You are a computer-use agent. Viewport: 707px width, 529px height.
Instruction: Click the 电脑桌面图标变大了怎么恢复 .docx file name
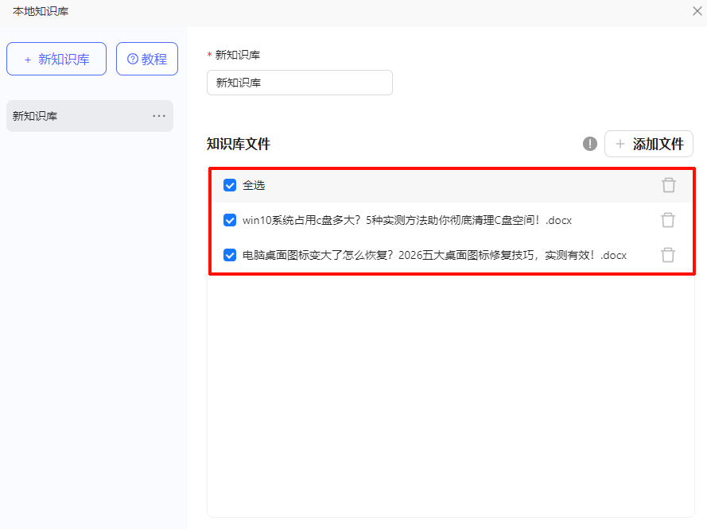tap(434, 255)
